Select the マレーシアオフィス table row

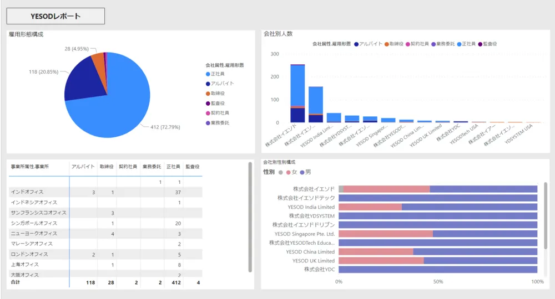click(x=105, y=244)
